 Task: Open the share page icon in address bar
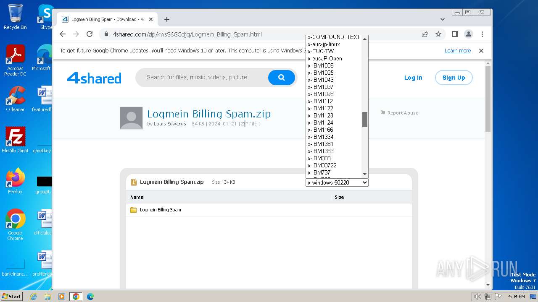[425, 34]
